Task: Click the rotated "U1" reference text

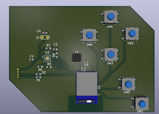Action: point(99,87)
